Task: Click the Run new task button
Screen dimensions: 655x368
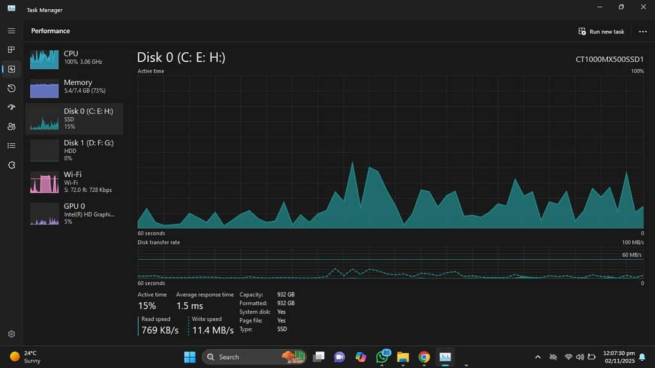Action: click(601, 31)
